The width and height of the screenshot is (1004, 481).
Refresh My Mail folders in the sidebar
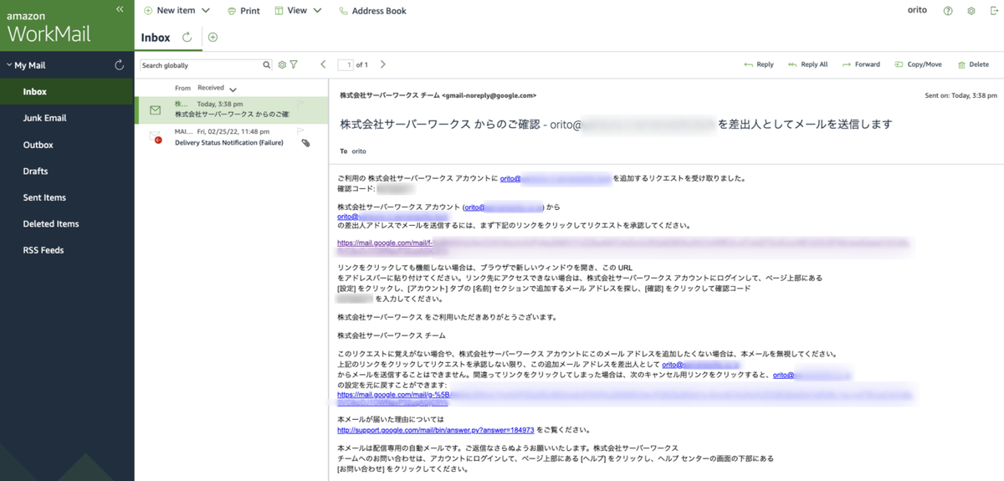click(120, 64)
